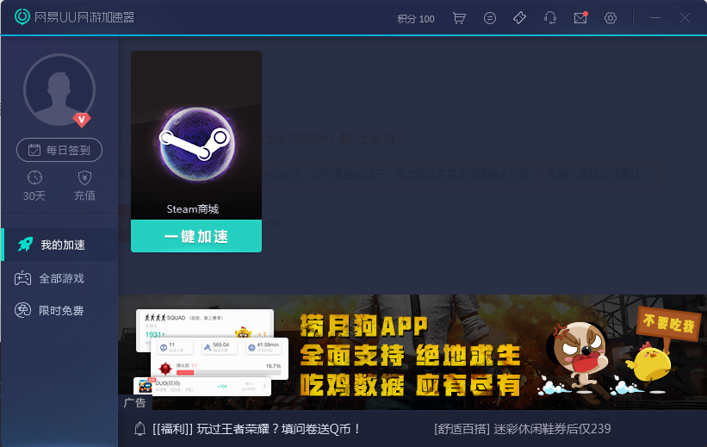The width and height of the screenshot is (707, 447).
Task: Open the mail inbox with red dot
Action: [x=580, y=18]
